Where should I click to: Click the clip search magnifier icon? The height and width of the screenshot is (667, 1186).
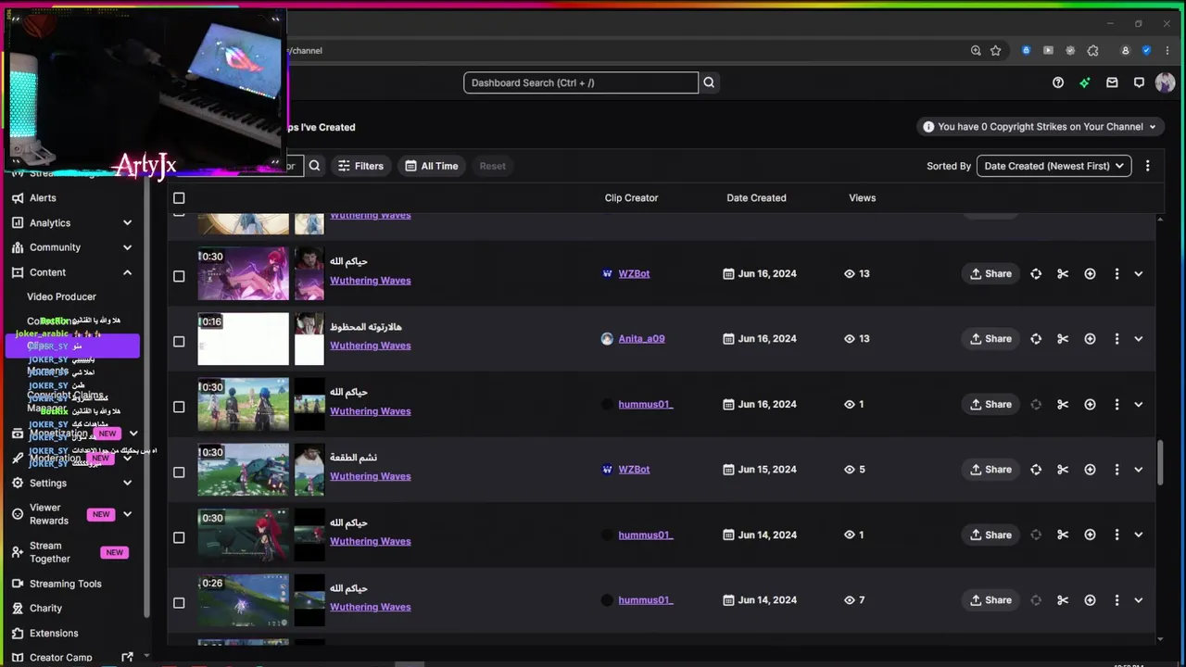coord(315,166)
